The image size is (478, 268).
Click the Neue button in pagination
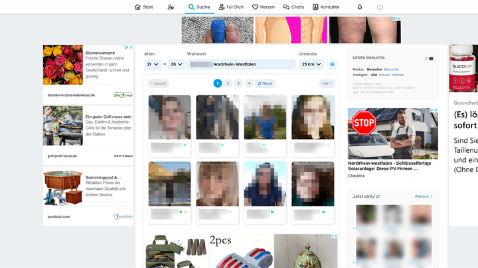[266, 83]
